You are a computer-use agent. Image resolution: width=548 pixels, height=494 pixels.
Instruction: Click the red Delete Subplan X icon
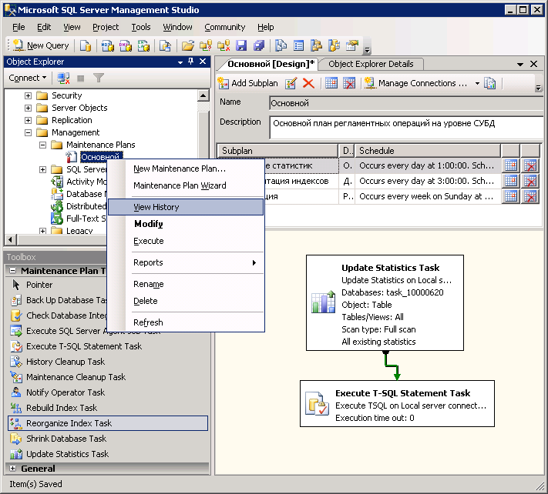(x=308, y=83)
